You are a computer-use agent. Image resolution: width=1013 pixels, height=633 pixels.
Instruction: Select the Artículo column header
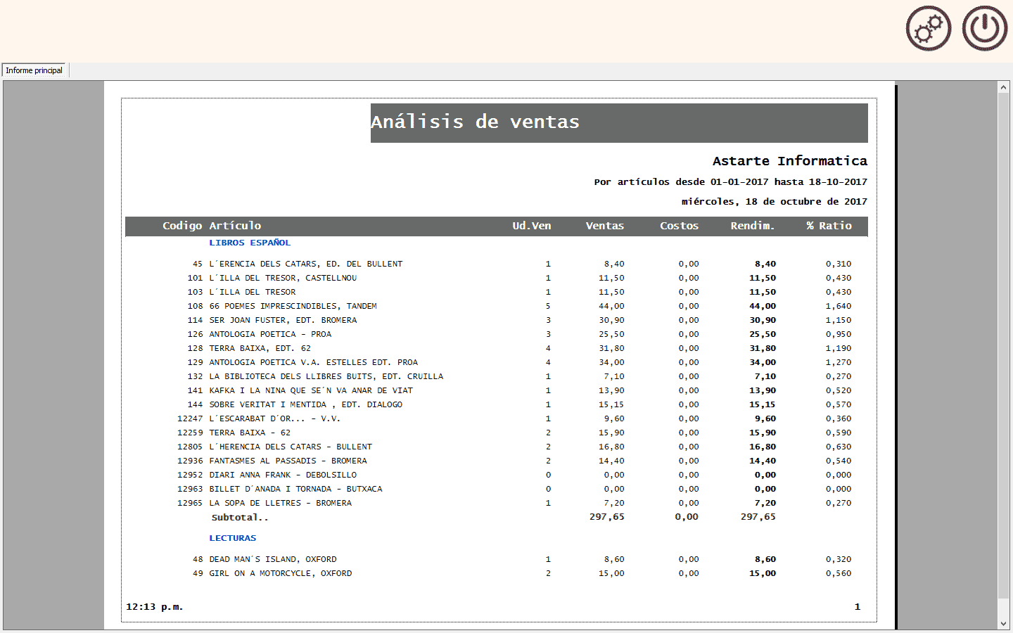[235, 226]
